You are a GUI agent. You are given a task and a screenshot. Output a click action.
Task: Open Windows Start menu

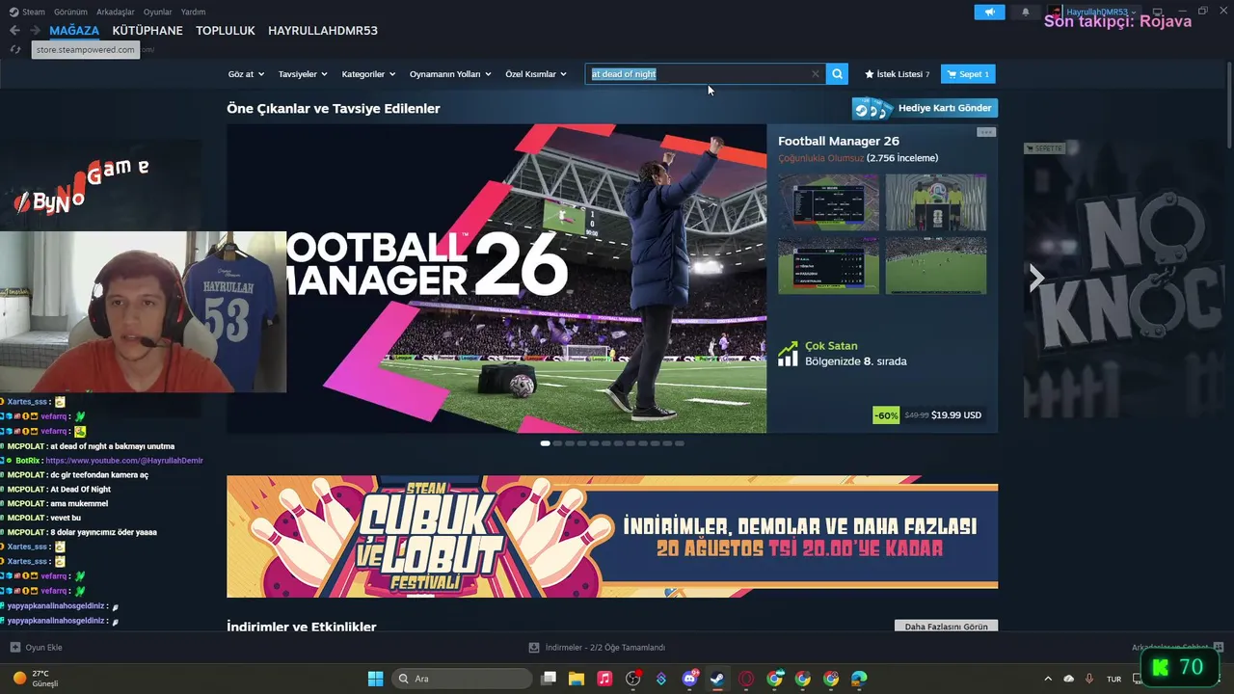coord(375,679)
